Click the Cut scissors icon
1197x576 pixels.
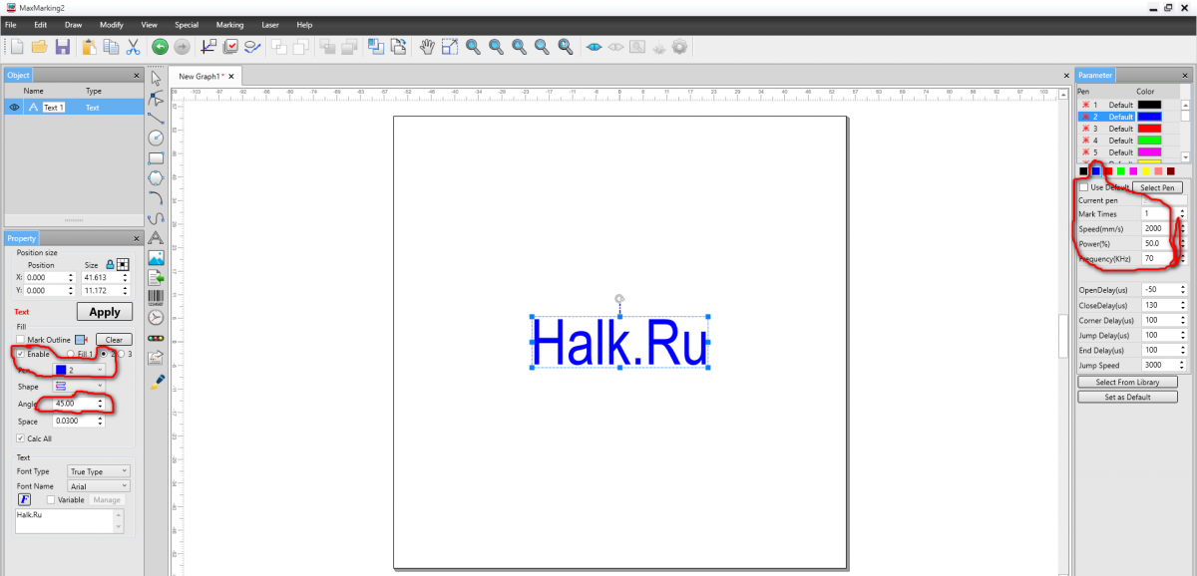133,46
